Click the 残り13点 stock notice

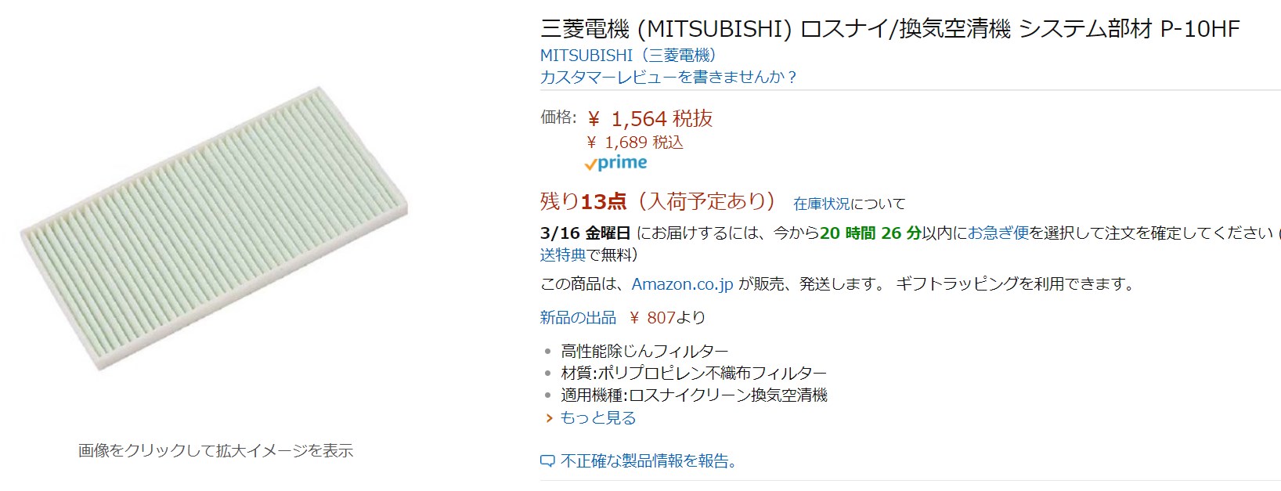click(x=583, y=201)
